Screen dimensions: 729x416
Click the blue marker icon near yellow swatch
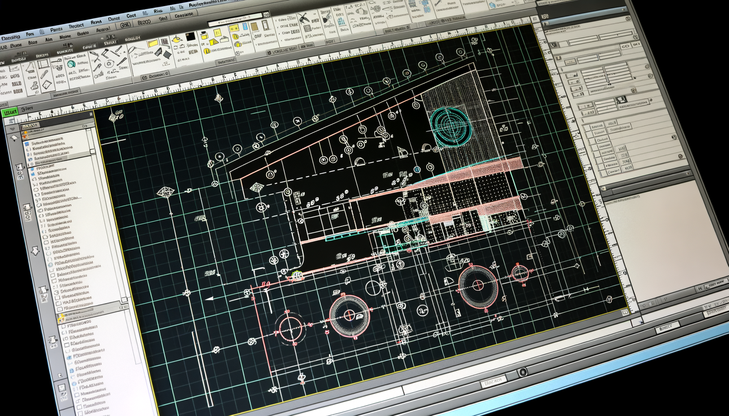pos(245,27)
